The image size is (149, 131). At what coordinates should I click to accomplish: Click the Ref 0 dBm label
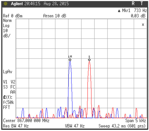point(13,16)
